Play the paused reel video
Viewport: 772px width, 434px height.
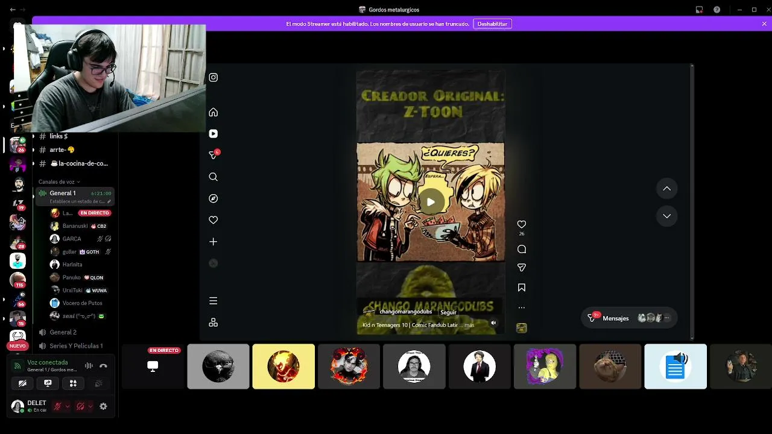pos(431,202)
